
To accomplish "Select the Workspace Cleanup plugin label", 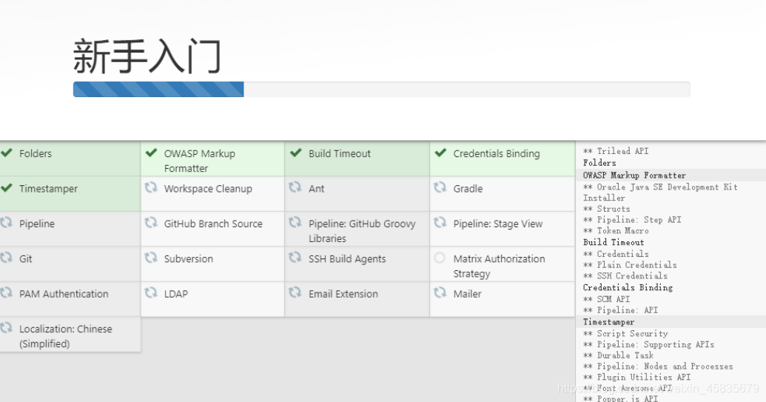I will point(208,189).
